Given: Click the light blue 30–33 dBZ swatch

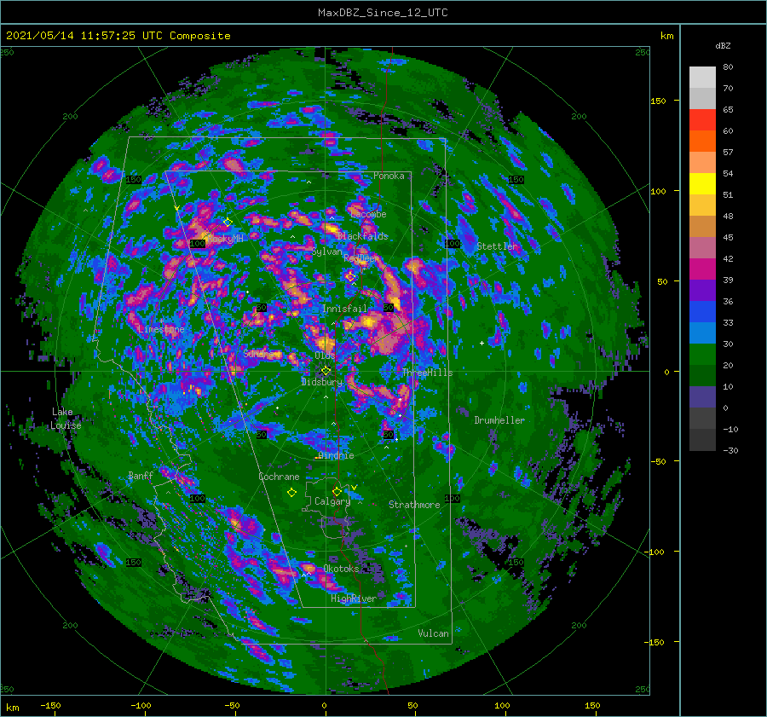Looking at the screenshot, I should tap(702, 333).
